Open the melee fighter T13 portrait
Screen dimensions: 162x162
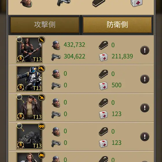(29, 50)
